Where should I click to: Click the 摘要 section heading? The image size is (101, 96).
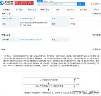pos(3,49)
